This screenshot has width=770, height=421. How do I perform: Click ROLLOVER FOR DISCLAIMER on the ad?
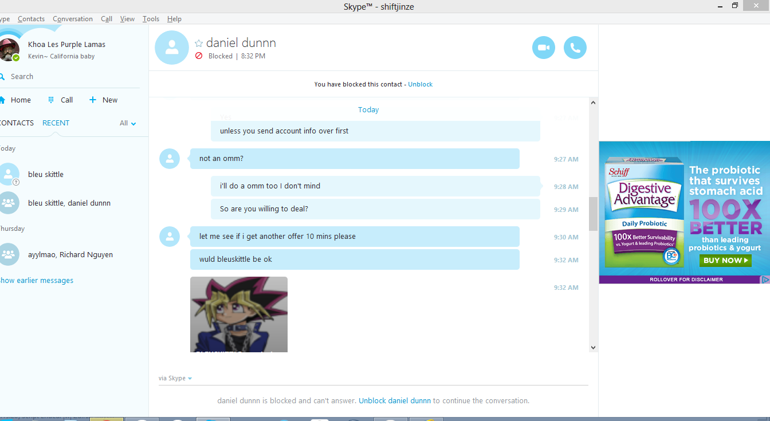pos(686,280)
